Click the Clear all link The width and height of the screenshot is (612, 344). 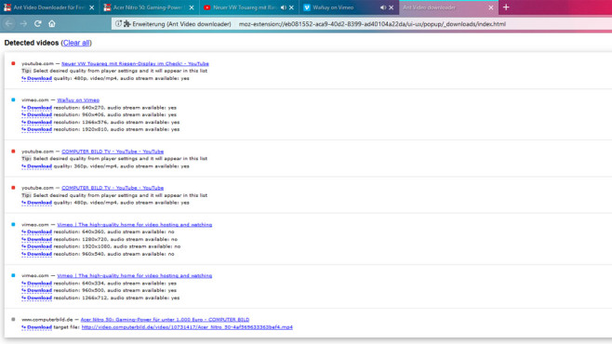pyautogui.click(x=76, y=43)
